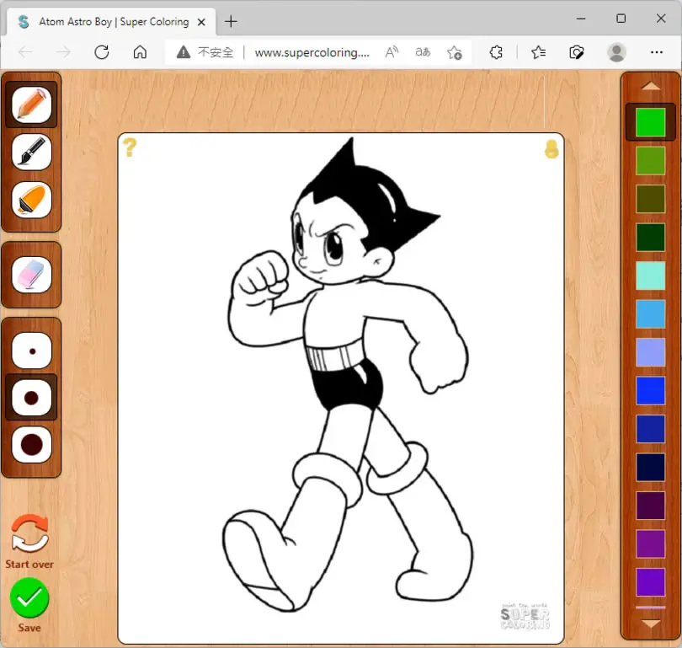Add this page to favorites
This screenshot has height=648, width=682.
pos(455,52)
